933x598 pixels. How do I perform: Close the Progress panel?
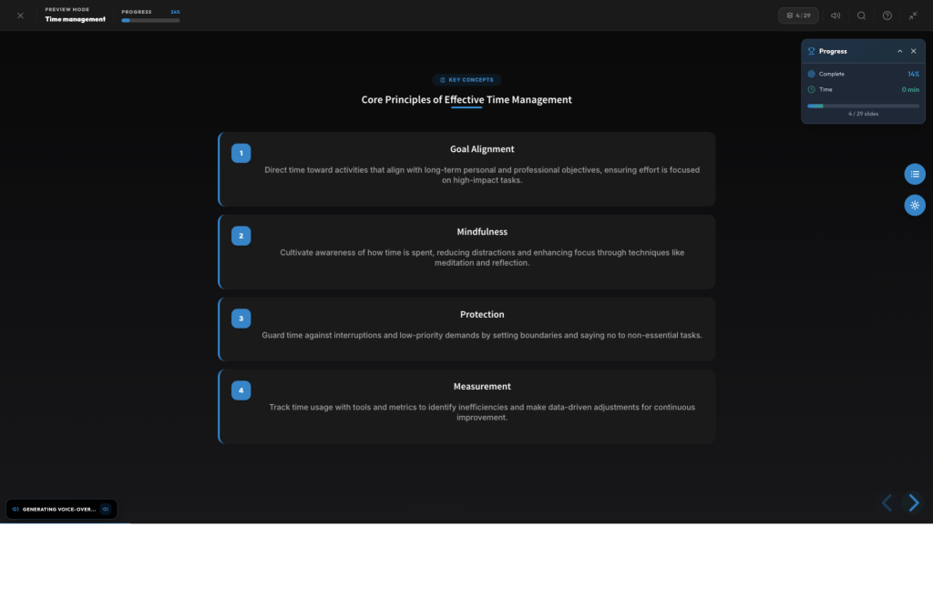pyautogui.click(x=914, y=51)
